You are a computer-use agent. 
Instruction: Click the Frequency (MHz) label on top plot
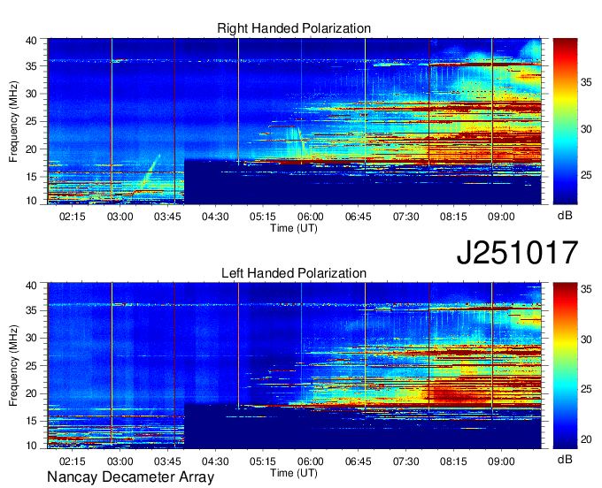point(13,120)
